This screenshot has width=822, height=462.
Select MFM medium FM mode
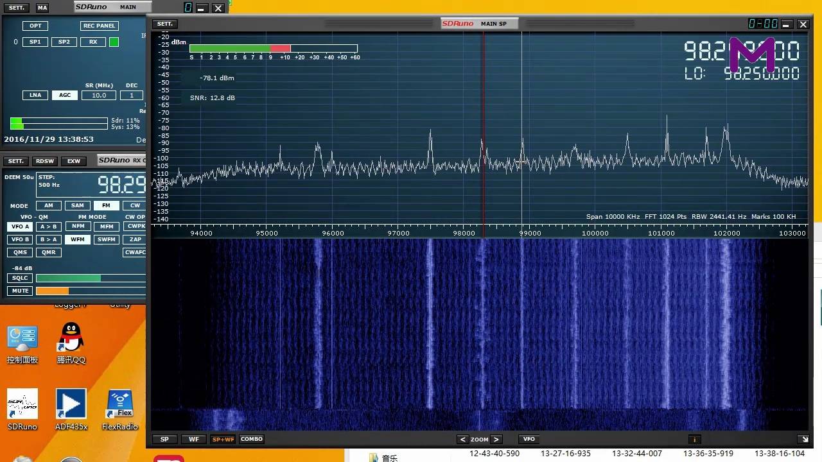tap(106, 227)
